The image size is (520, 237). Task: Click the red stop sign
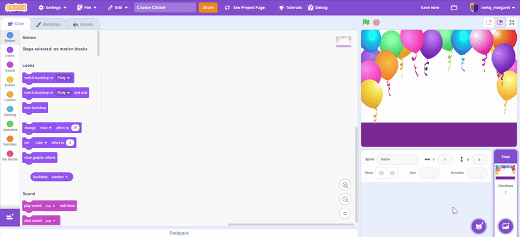click(376, 22)
